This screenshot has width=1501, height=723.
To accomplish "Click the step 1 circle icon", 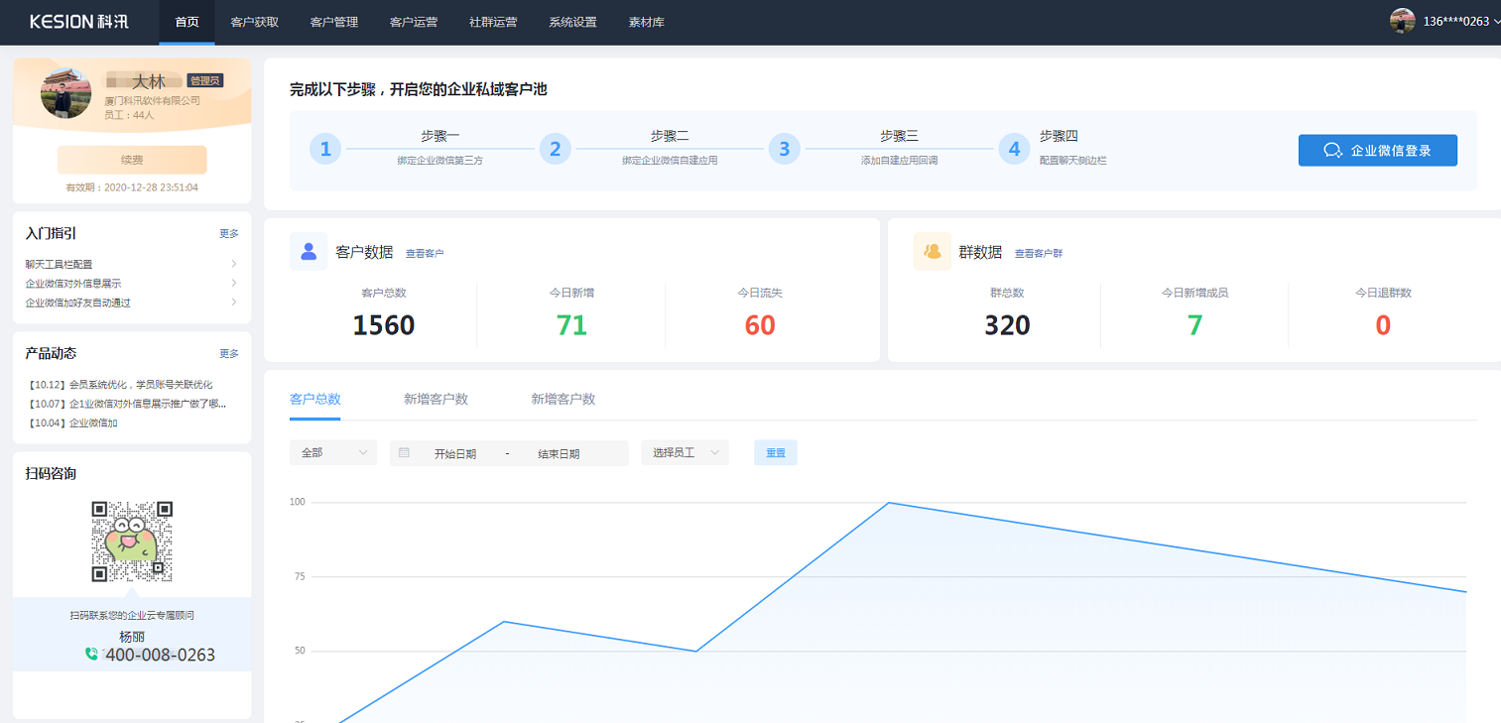I will (x=325, y=150).
